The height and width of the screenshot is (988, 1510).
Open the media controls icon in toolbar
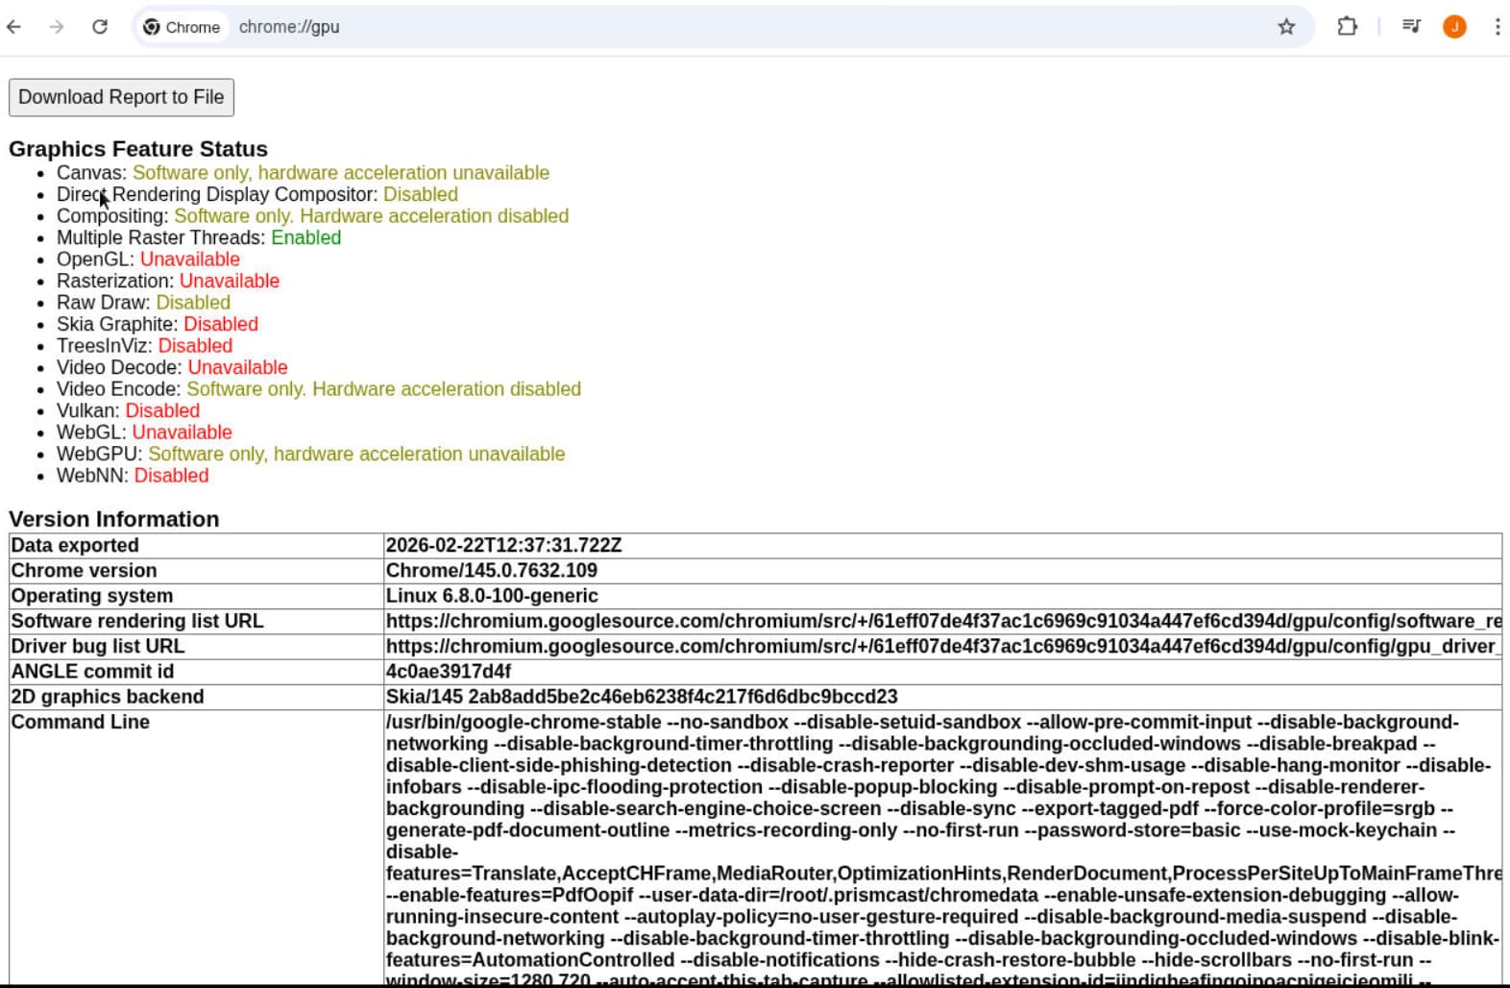pos(1411,27)
